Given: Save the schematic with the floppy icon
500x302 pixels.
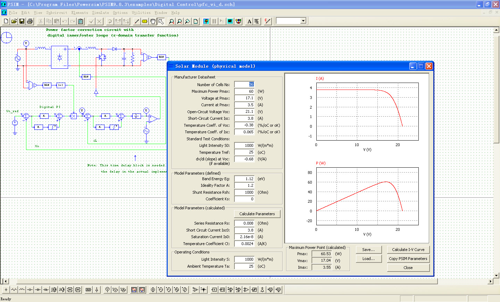Looking at the screenshot, I should [22, 21].
